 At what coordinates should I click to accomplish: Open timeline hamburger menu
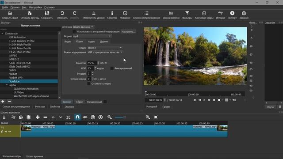coord(4,117)
